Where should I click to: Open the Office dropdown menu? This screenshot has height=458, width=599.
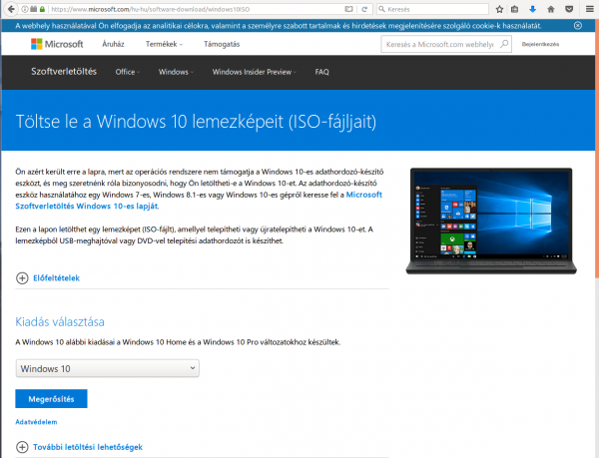128,72
